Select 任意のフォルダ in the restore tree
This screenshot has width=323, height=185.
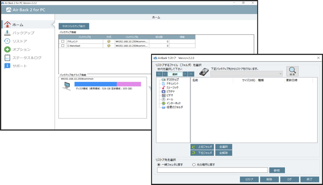tap(174, 107)
